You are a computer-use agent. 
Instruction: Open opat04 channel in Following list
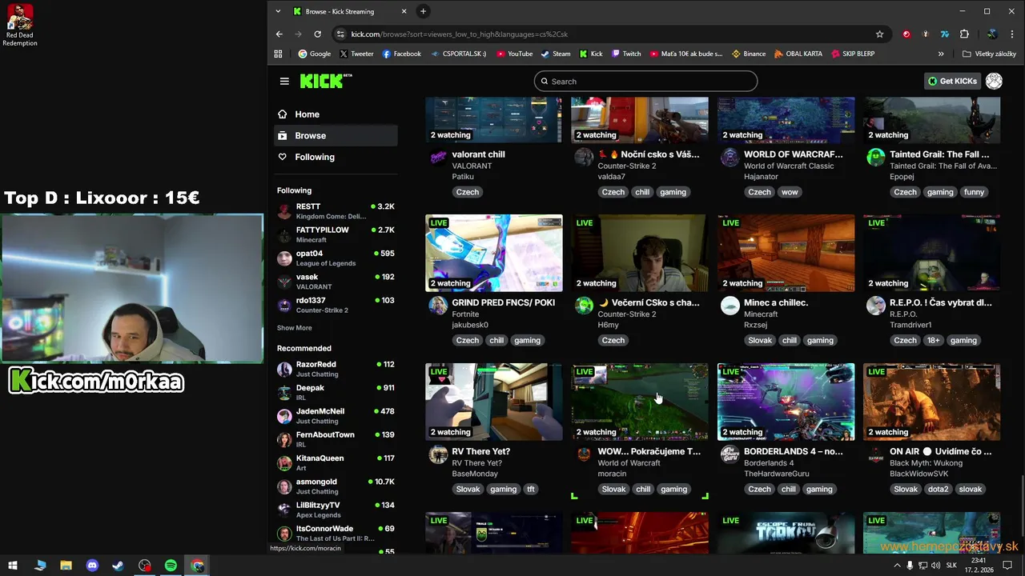pos(336,258)
